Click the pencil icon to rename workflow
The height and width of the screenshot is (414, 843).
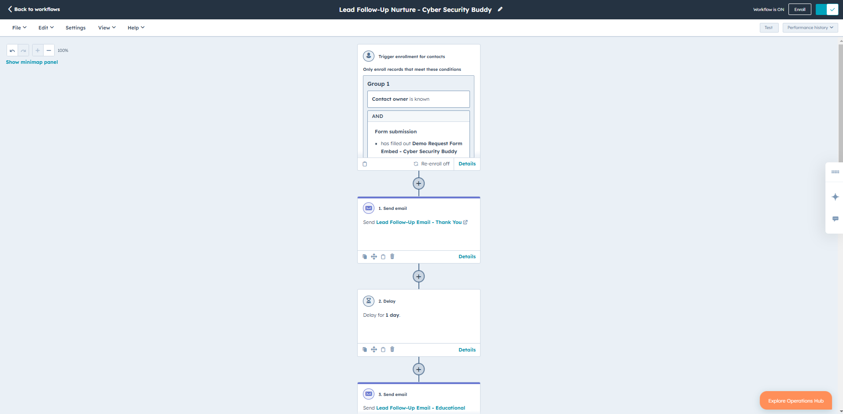(x=500, y=9)
